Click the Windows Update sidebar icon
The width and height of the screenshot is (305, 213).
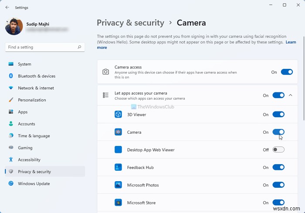tap(11, 183)
